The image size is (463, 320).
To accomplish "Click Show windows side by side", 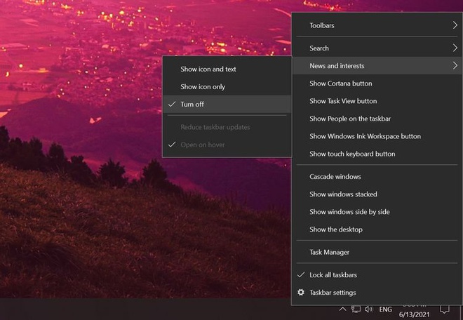I will [x=349, y=212].
